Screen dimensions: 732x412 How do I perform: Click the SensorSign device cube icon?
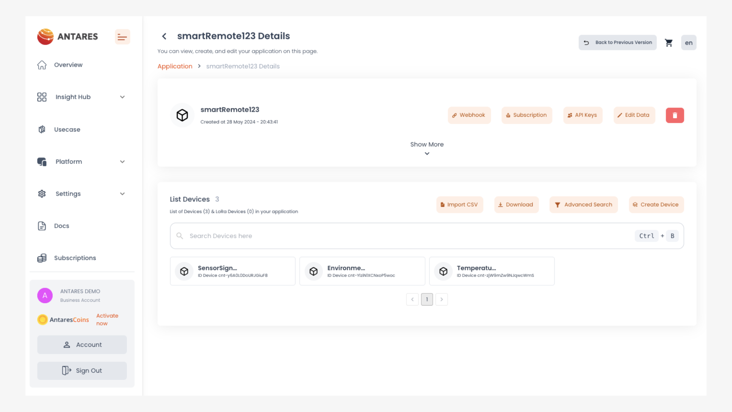pos(184,271)
